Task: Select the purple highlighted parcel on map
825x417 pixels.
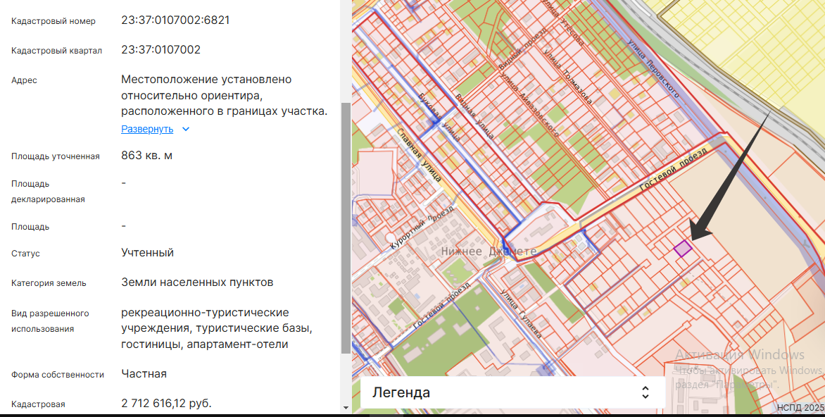Action: (x=682, y=248)
